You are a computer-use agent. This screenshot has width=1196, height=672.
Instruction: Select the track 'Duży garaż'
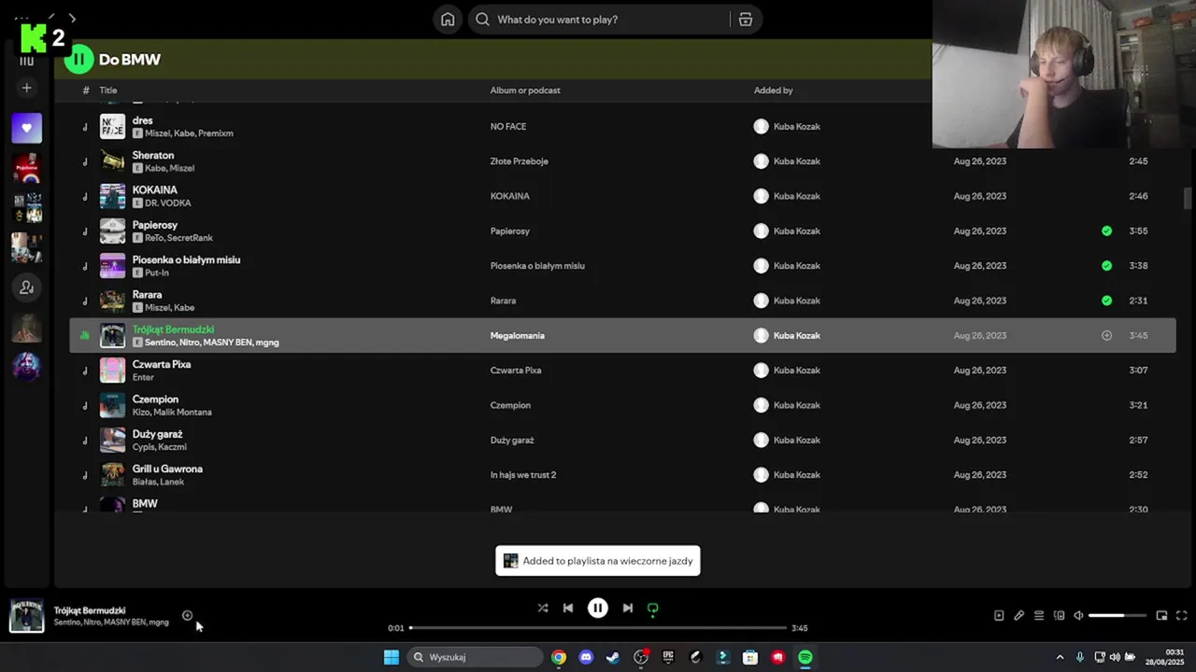tap(157, 434)
